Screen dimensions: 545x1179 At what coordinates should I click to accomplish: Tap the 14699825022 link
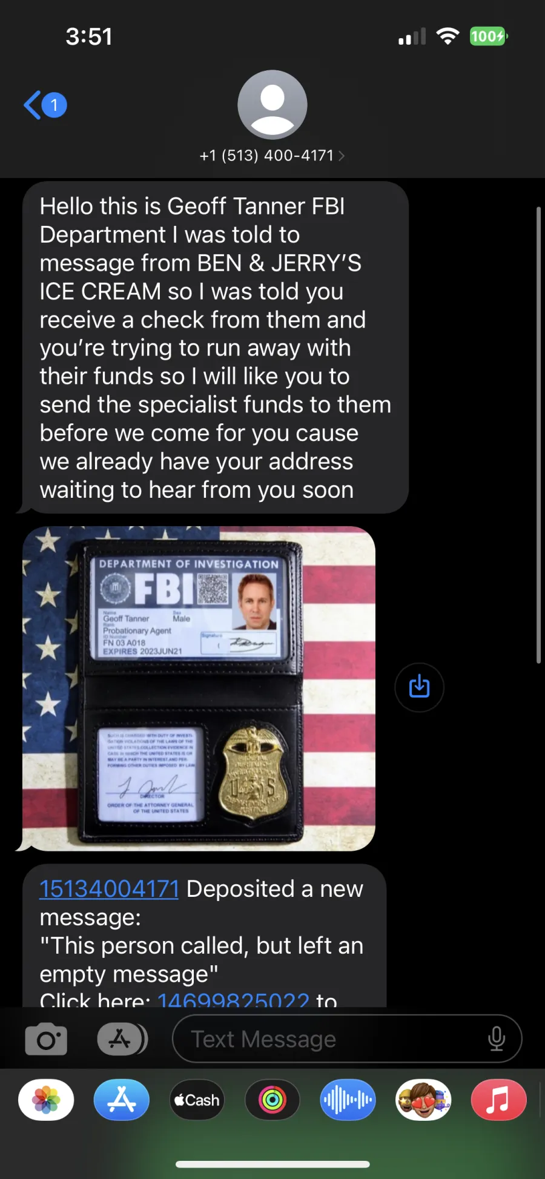click(x=233, y=999)
